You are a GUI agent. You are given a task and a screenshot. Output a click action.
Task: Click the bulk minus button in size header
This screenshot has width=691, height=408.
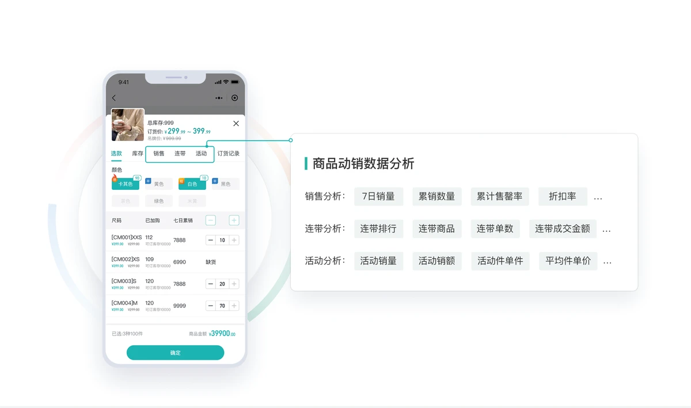pos(211,220)
